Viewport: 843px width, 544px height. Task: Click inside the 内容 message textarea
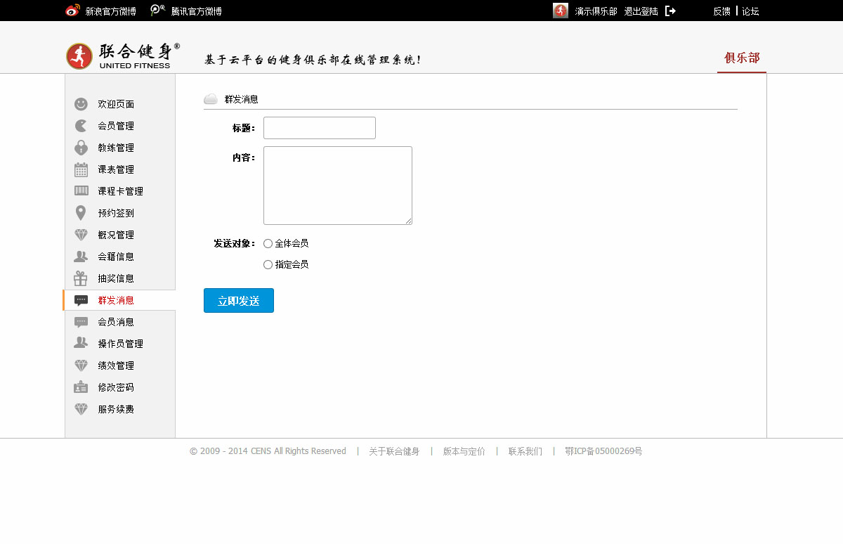(337, 186)
